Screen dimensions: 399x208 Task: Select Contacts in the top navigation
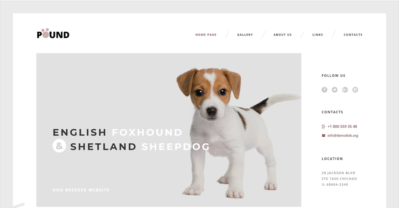coord(353,35)
